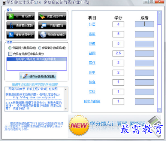Viewport: 166px width, 141px height.
Task: Click the translucent window icon
Action: click(43, 25)
